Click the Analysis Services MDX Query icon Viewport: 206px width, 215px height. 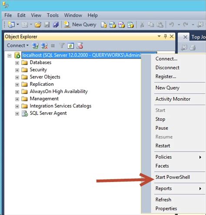(113, 25)
